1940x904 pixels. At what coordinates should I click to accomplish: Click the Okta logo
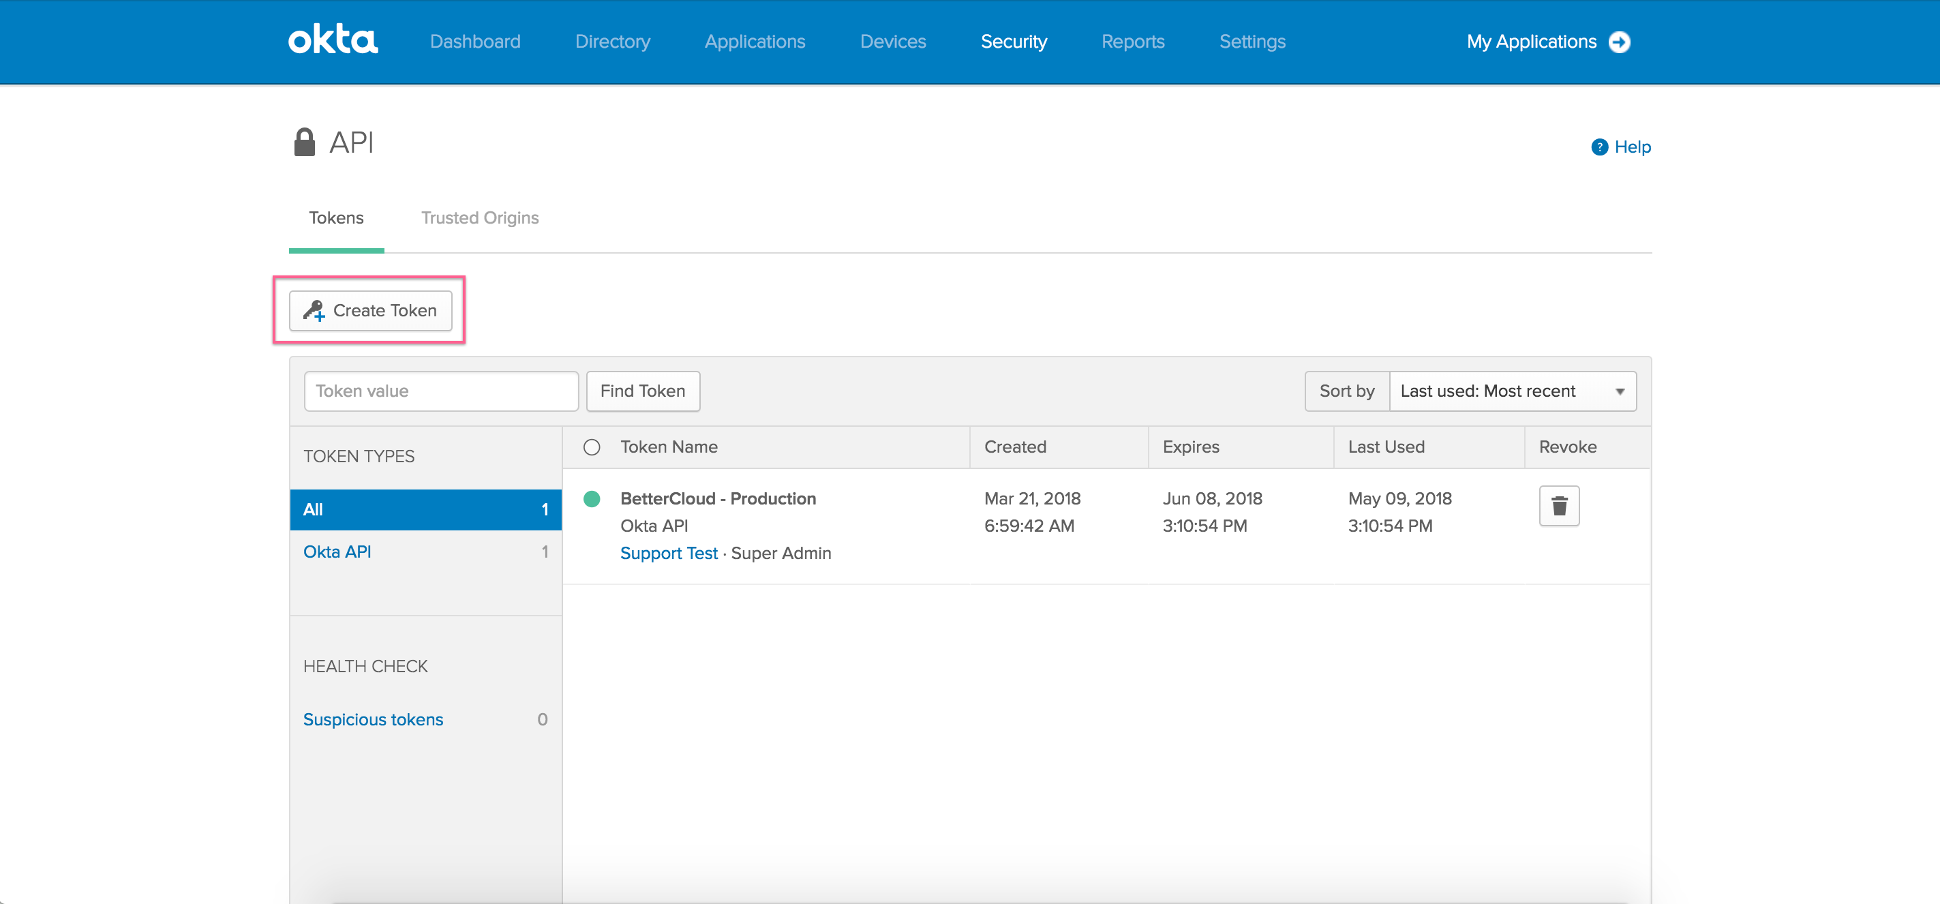coord(332,41)
